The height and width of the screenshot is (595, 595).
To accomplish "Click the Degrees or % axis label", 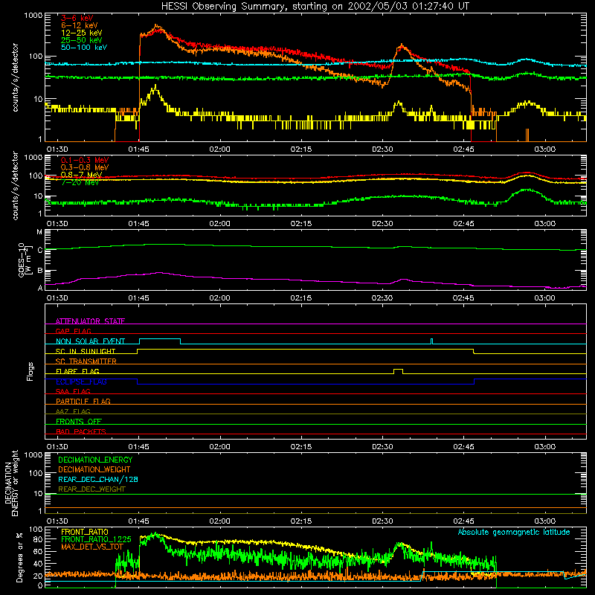I will click(x=19, y=557).
